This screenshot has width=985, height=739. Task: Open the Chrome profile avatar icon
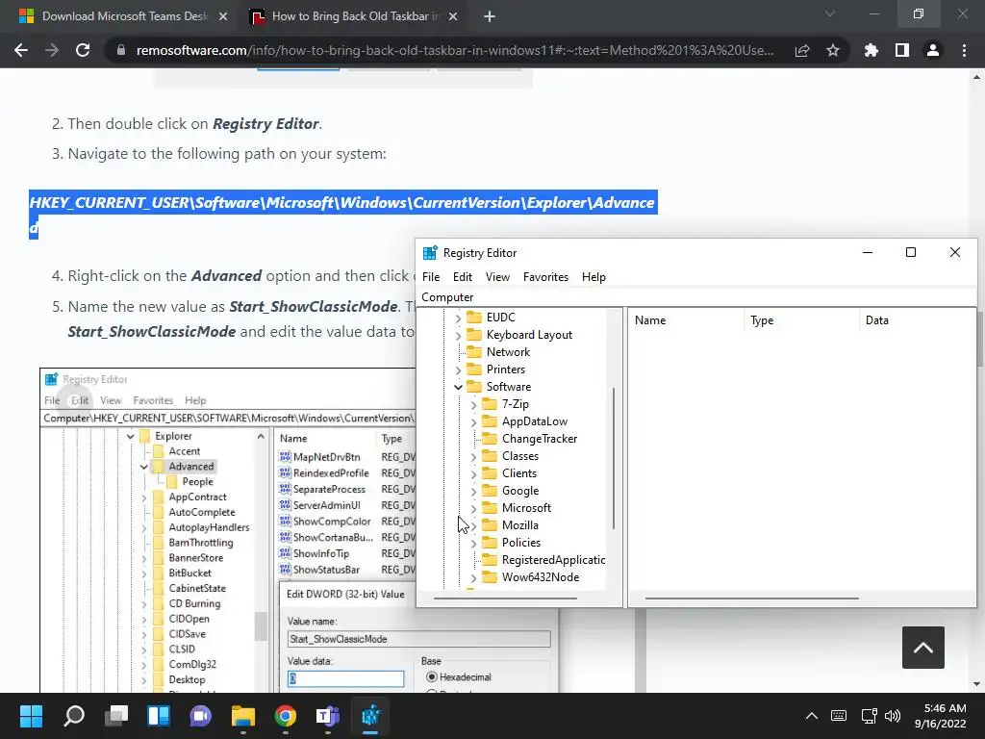[x=933, y=50]
